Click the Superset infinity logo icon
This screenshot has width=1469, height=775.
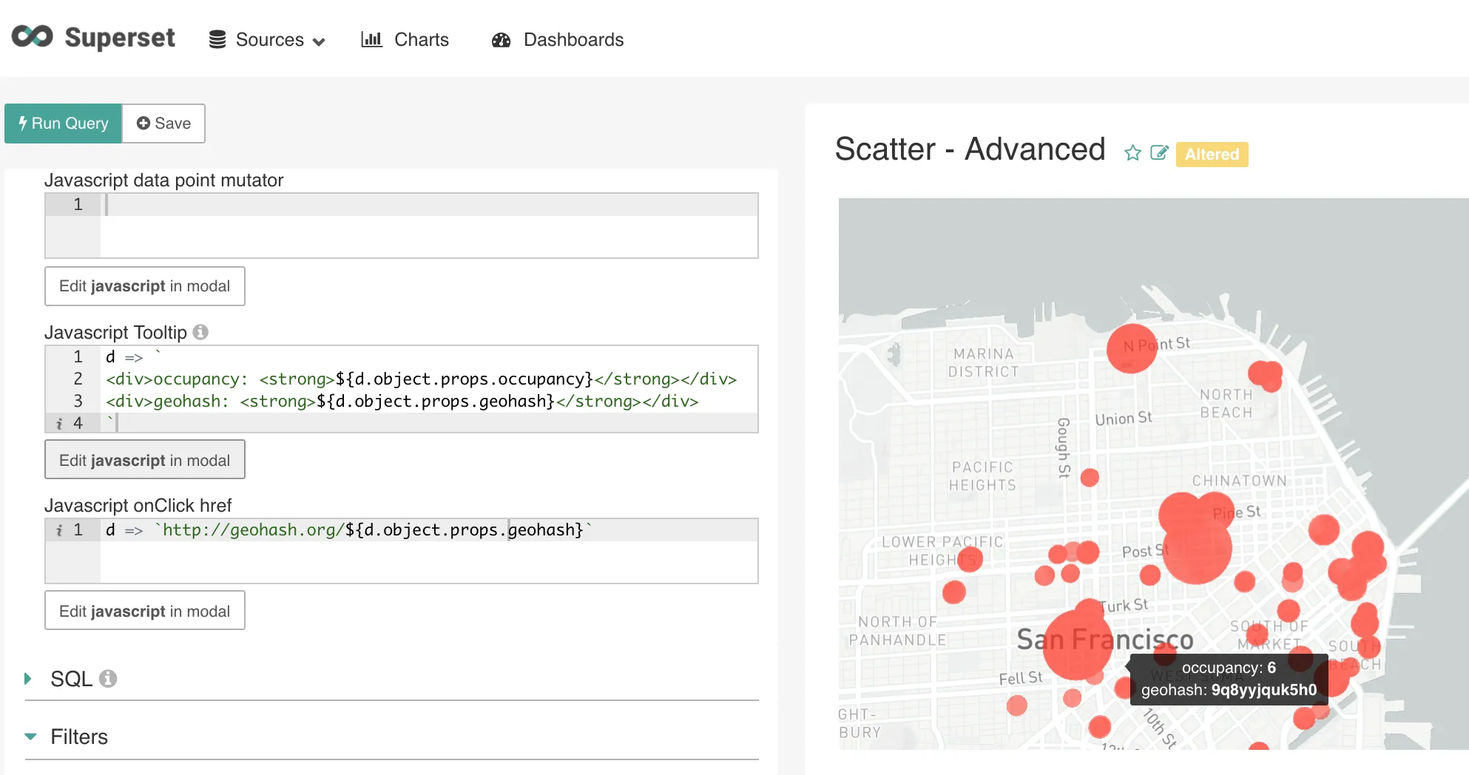[x=32, y=37]
